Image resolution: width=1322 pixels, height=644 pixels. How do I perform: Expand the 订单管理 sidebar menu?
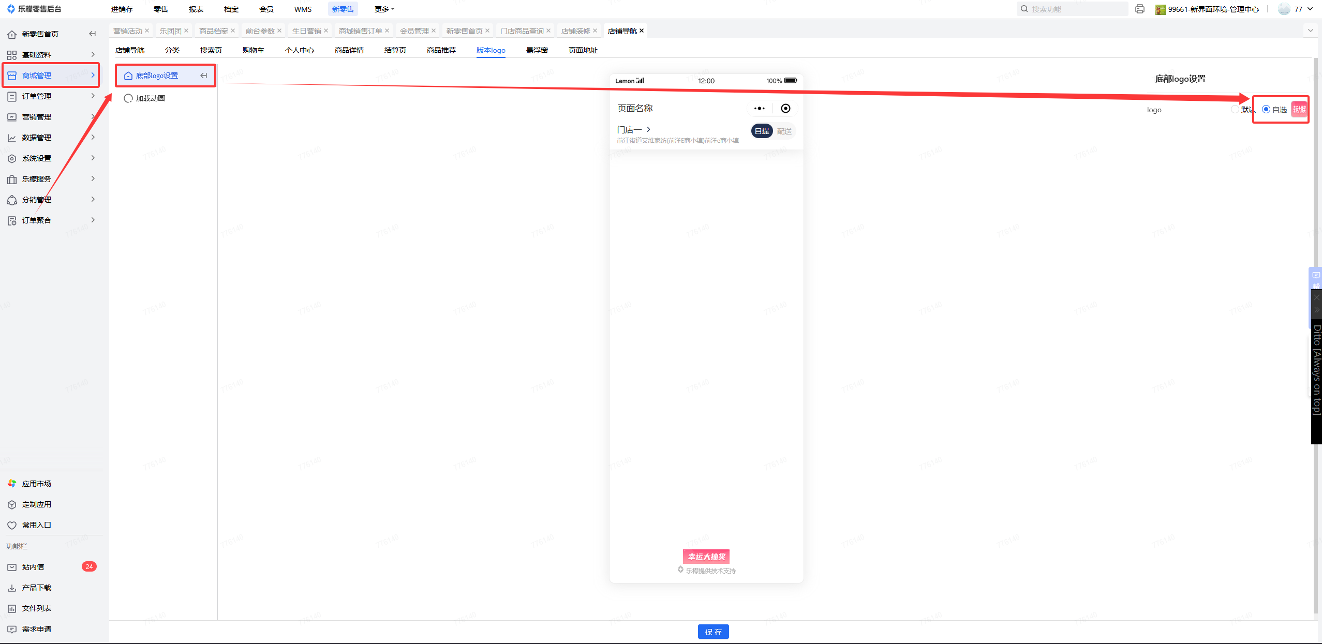tap(52, 96)
